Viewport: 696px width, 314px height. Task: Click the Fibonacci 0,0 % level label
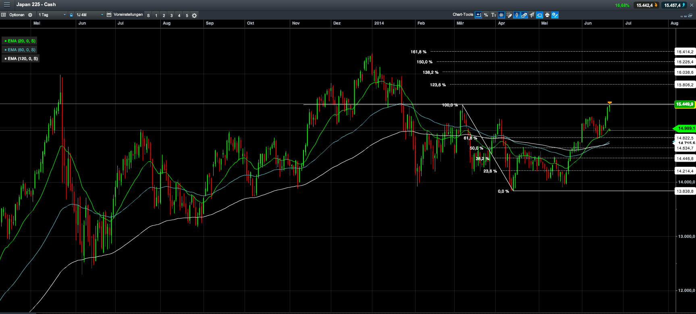tap(503, 191)
